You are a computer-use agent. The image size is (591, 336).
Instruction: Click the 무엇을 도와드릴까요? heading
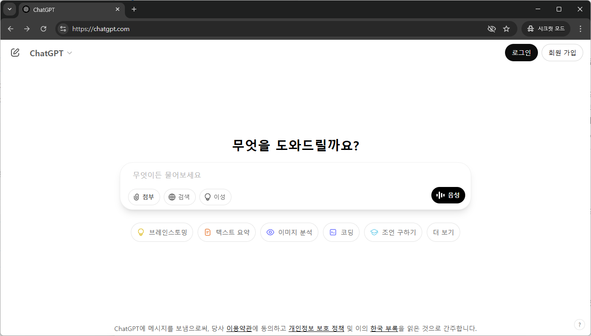295,146
